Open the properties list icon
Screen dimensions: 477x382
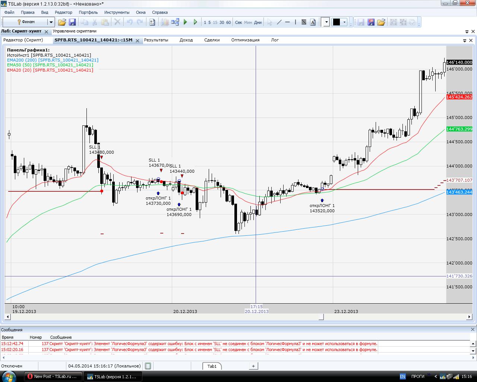click(x=152, y=22)
